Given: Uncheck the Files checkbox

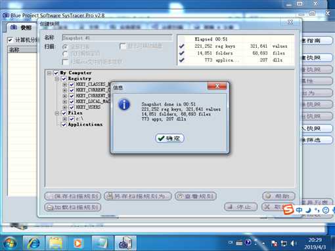Looking at the screenshot, I should point(64,113).
